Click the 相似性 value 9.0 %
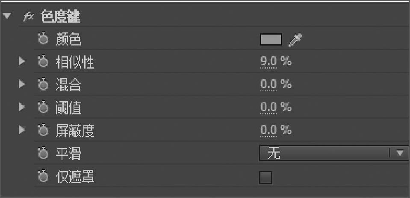 [x=269, y=62]
